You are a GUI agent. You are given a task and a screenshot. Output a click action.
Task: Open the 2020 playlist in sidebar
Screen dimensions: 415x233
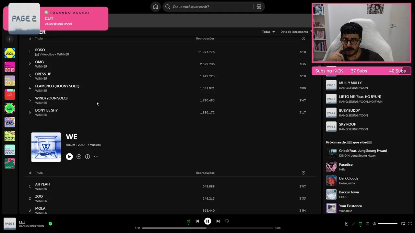[10, 150]
